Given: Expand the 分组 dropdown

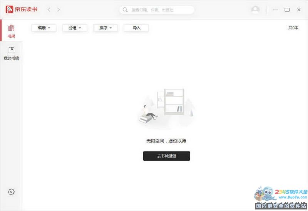Looking at the screenshot, I should [75, 28].
